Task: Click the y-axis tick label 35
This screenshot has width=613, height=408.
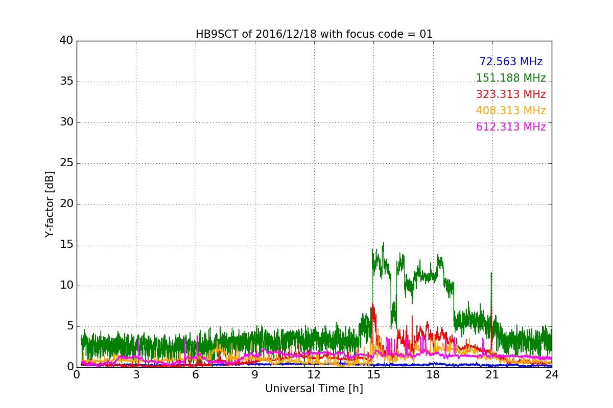Action: point(66,81)
